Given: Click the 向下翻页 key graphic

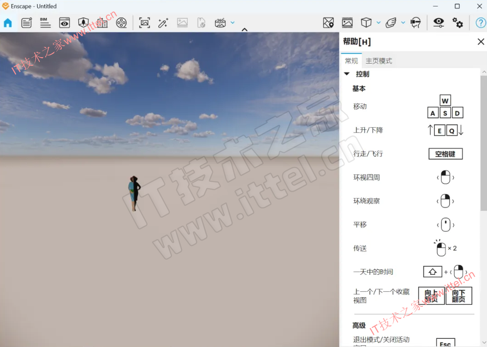Looking at the screenshot, I should pyautogui.click(x=459, y=296).
